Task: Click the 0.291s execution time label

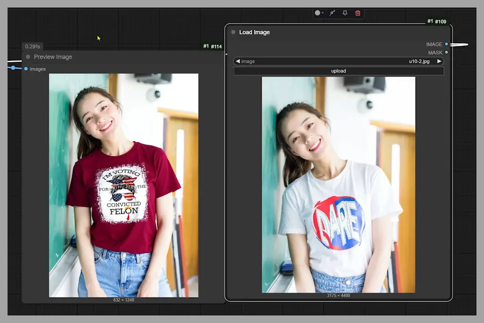Action: (33, 46)
